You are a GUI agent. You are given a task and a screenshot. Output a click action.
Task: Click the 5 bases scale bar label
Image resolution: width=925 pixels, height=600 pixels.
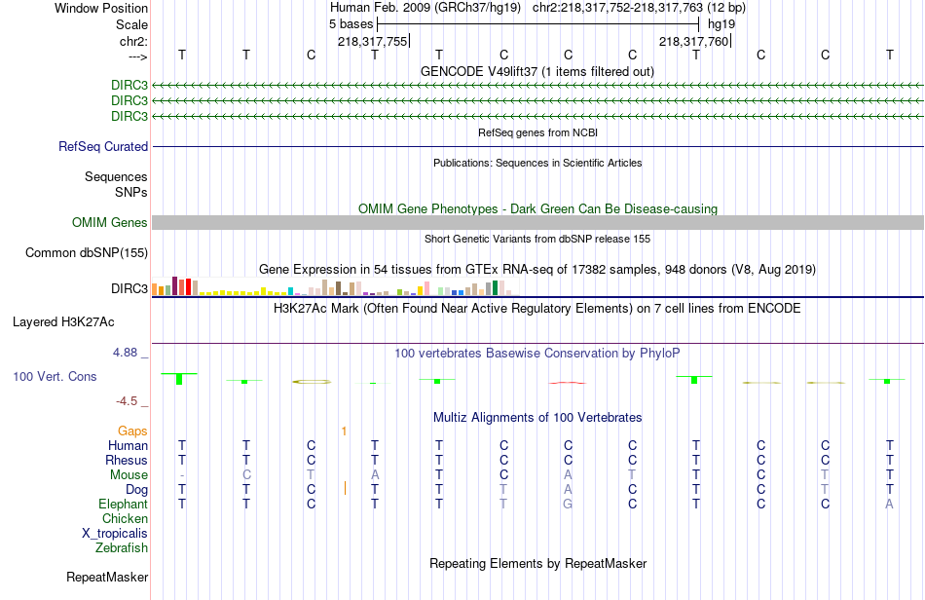(351, 24)
